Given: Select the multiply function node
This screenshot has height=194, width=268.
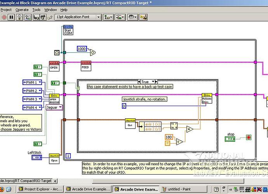Looking at the screenshot, I should (190, 129).
